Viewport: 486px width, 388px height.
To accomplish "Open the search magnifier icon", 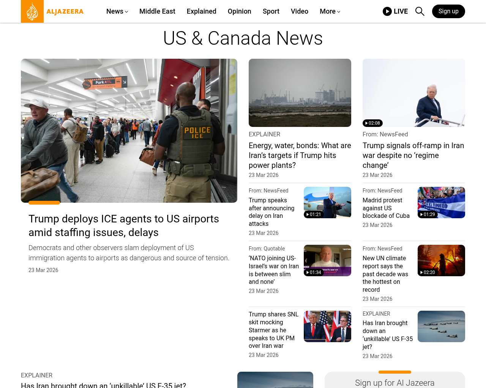I will point(420,11).
